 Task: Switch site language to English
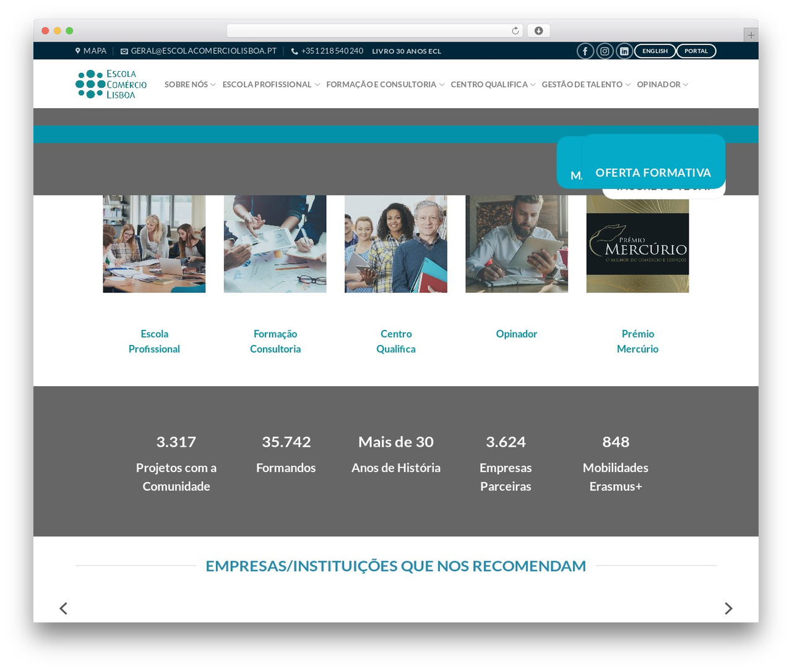pos(655,51)
